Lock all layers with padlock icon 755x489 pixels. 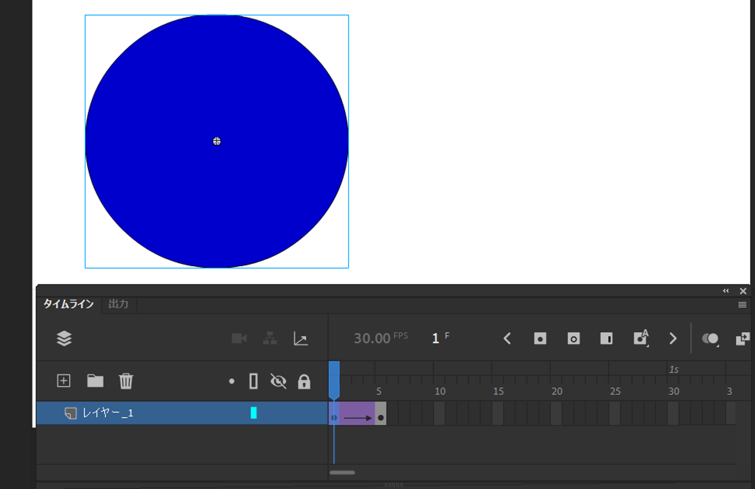tap(304, 382)
